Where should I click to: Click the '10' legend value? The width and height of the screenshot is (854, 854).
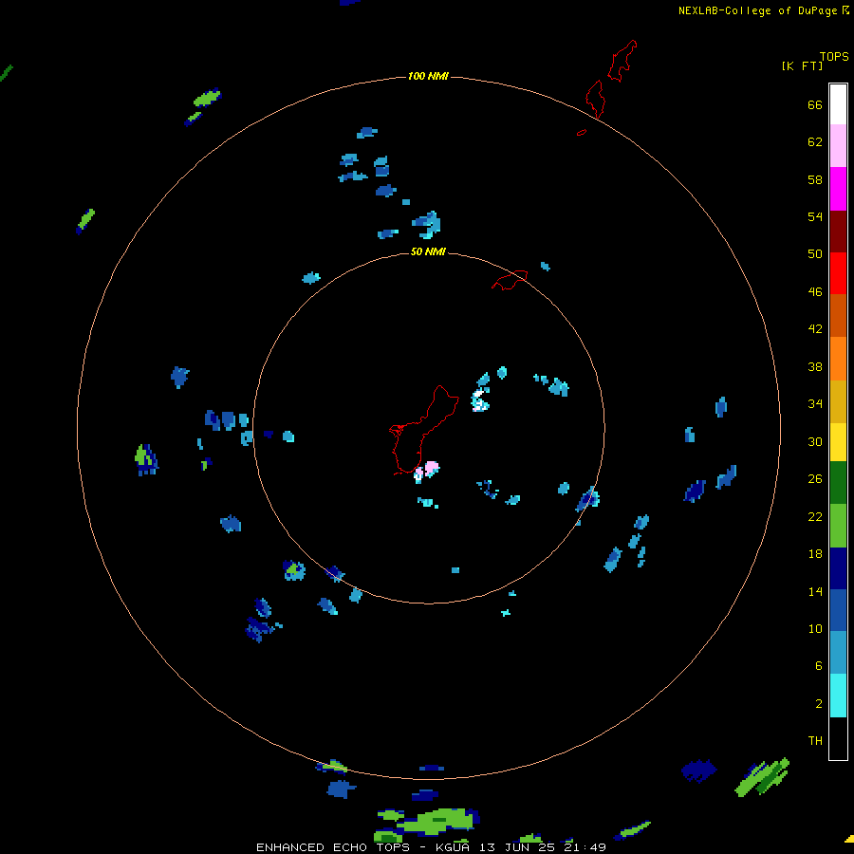click(x=815, y=629)
